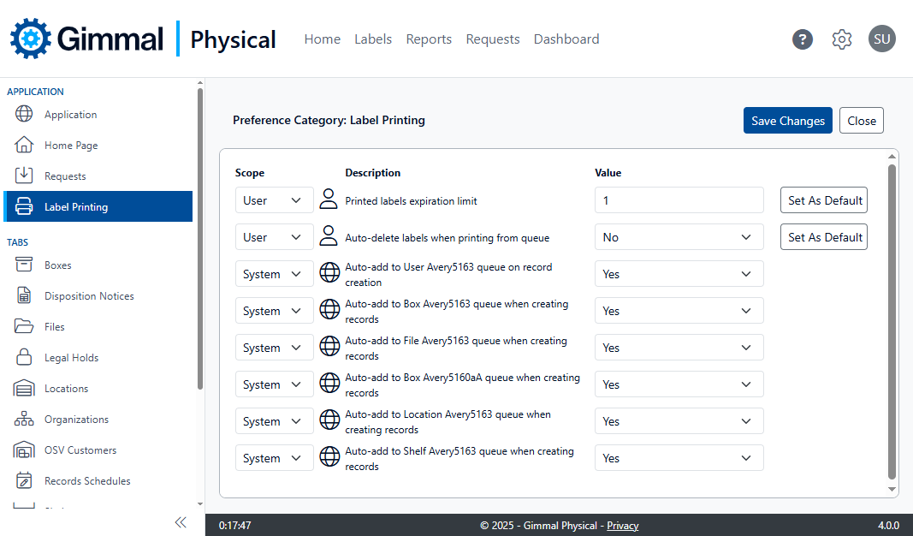
Task: Click Set As Default for expiration limit
Action: click(x=824, y=200)
